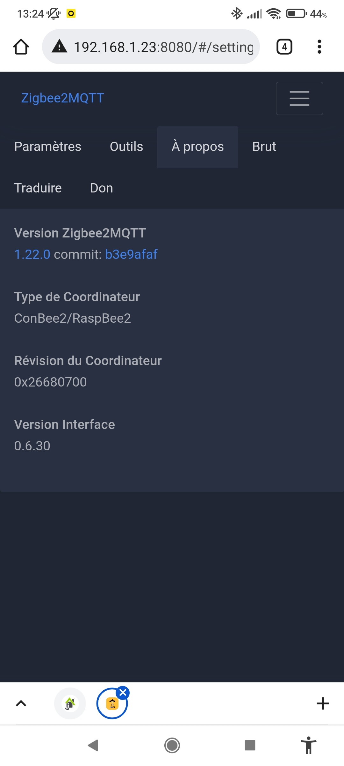Tap the Android home circle button
This screenshot has width=344, height=766.
tap(172, 746)
